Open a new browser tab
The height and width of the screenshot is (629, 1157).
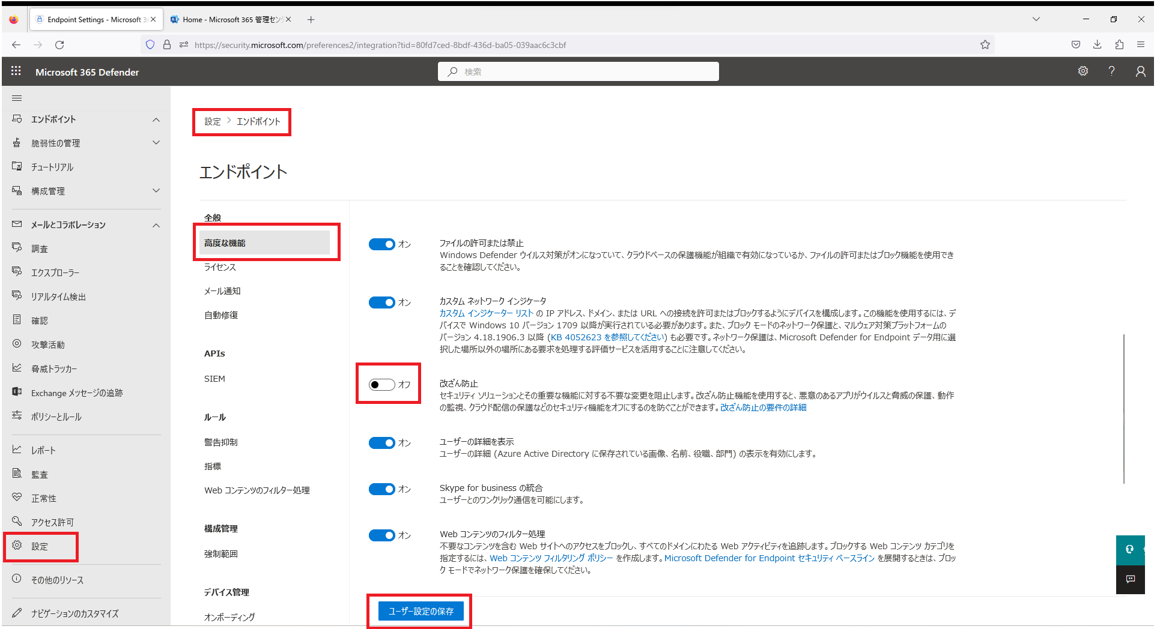click(311, 19)
